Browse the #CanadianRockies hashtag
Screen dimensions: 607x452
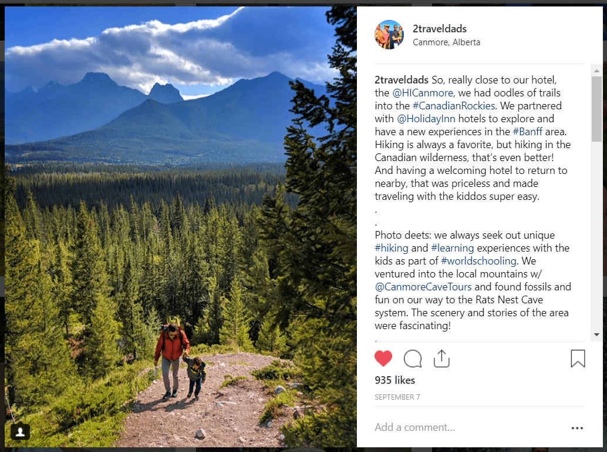pos(454,106)
